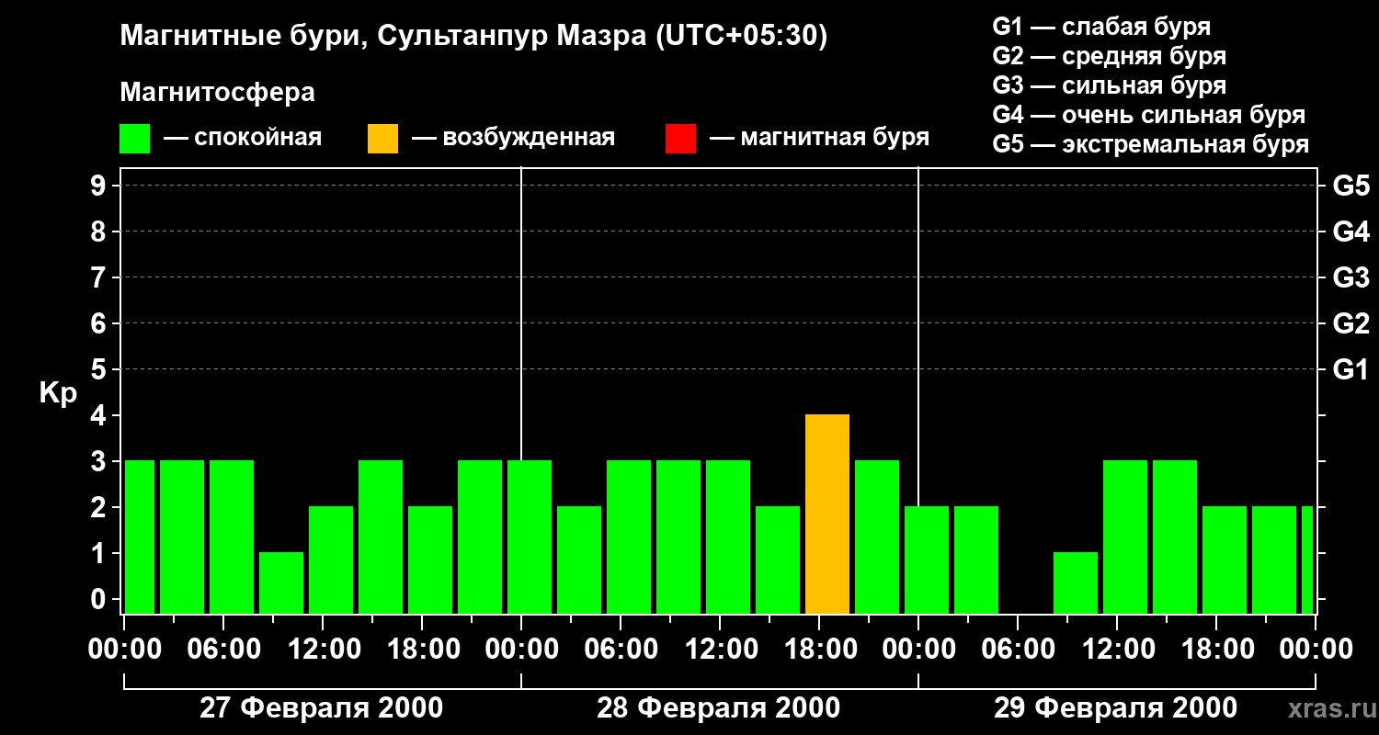Click the '— спокойная' legend label
The height and width of the screenshot is (735, 1379).
tap(243, 139)
